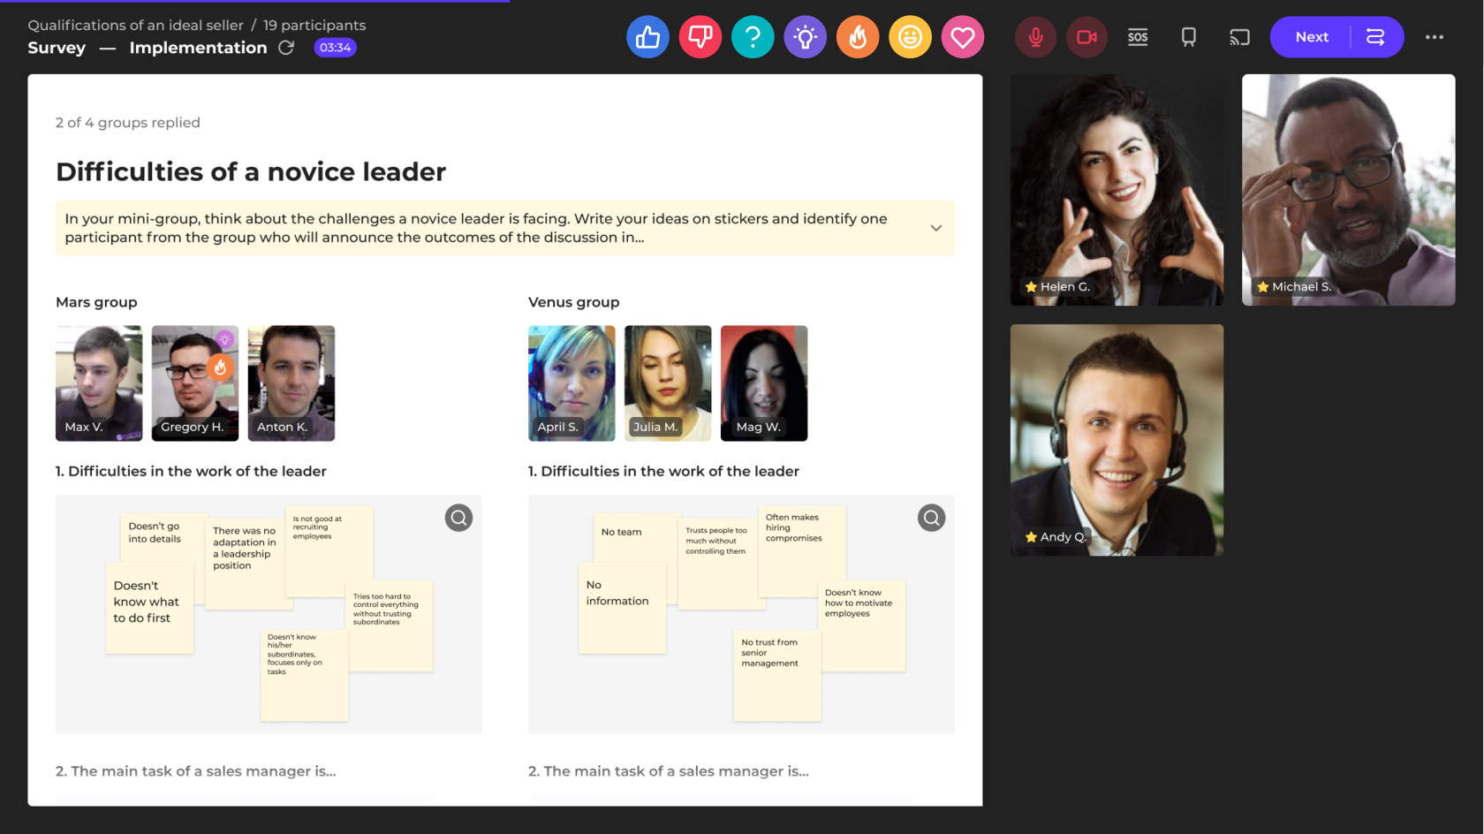Open the three-dot more options menu
1484x834 pixels.
pyautogui.click(x=1434, y=37)
